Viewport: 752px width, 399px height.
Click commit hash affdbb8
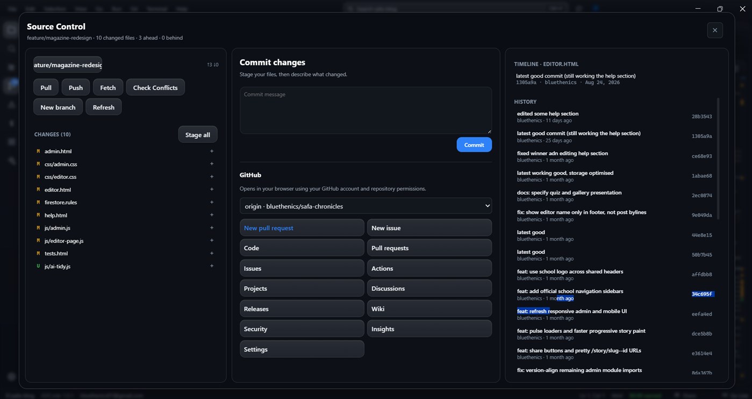tap(701, 274)
